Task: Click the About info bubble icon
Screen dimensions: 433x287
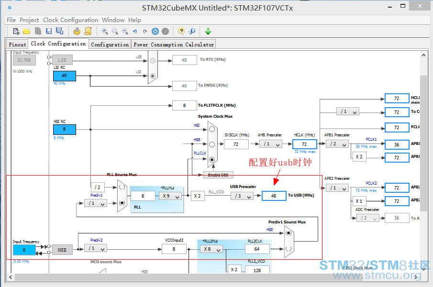Action: 192,31
